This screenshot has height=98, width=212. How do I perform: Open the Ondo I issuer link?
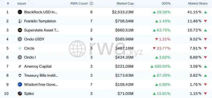click(30, 57)
